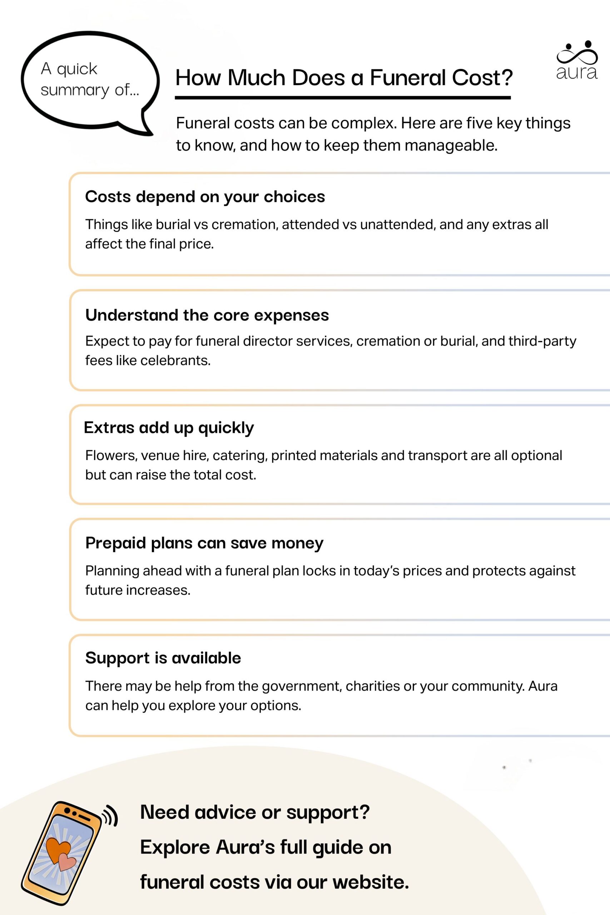Screen dimensions: 610x915
Task: Click the burial vs cremation description text
Action: [x=316, y=234]
